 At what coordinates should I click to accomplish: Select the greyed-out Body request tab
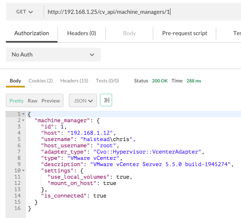130,33
